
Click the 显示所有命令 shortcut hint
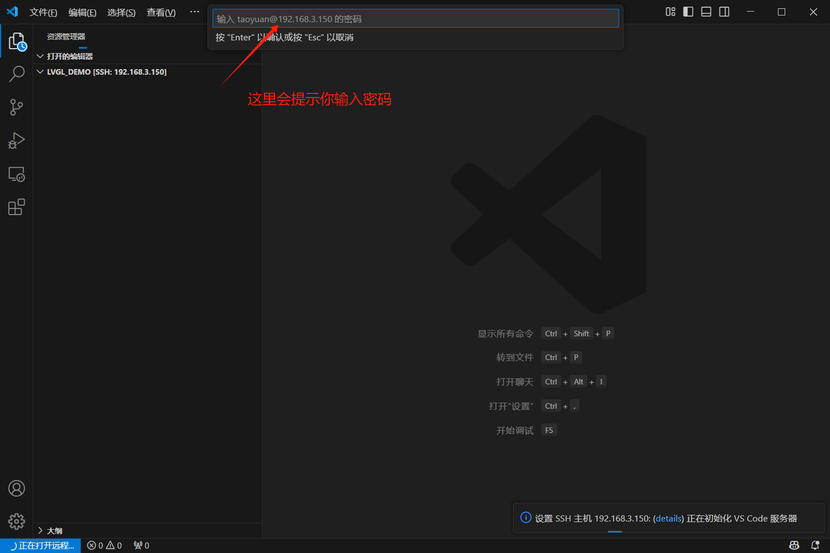pyautogui.click(x=505, y=333)
